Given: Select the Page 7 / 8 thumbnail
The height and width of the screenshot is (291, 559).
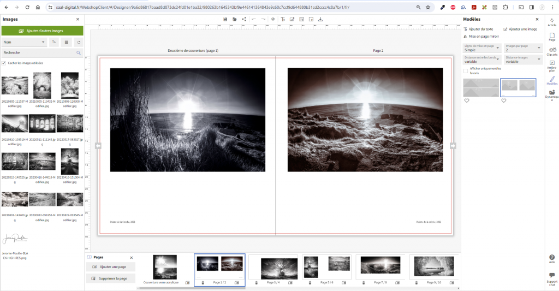Looking at the screenshot, I should click(x=380, y=268).
